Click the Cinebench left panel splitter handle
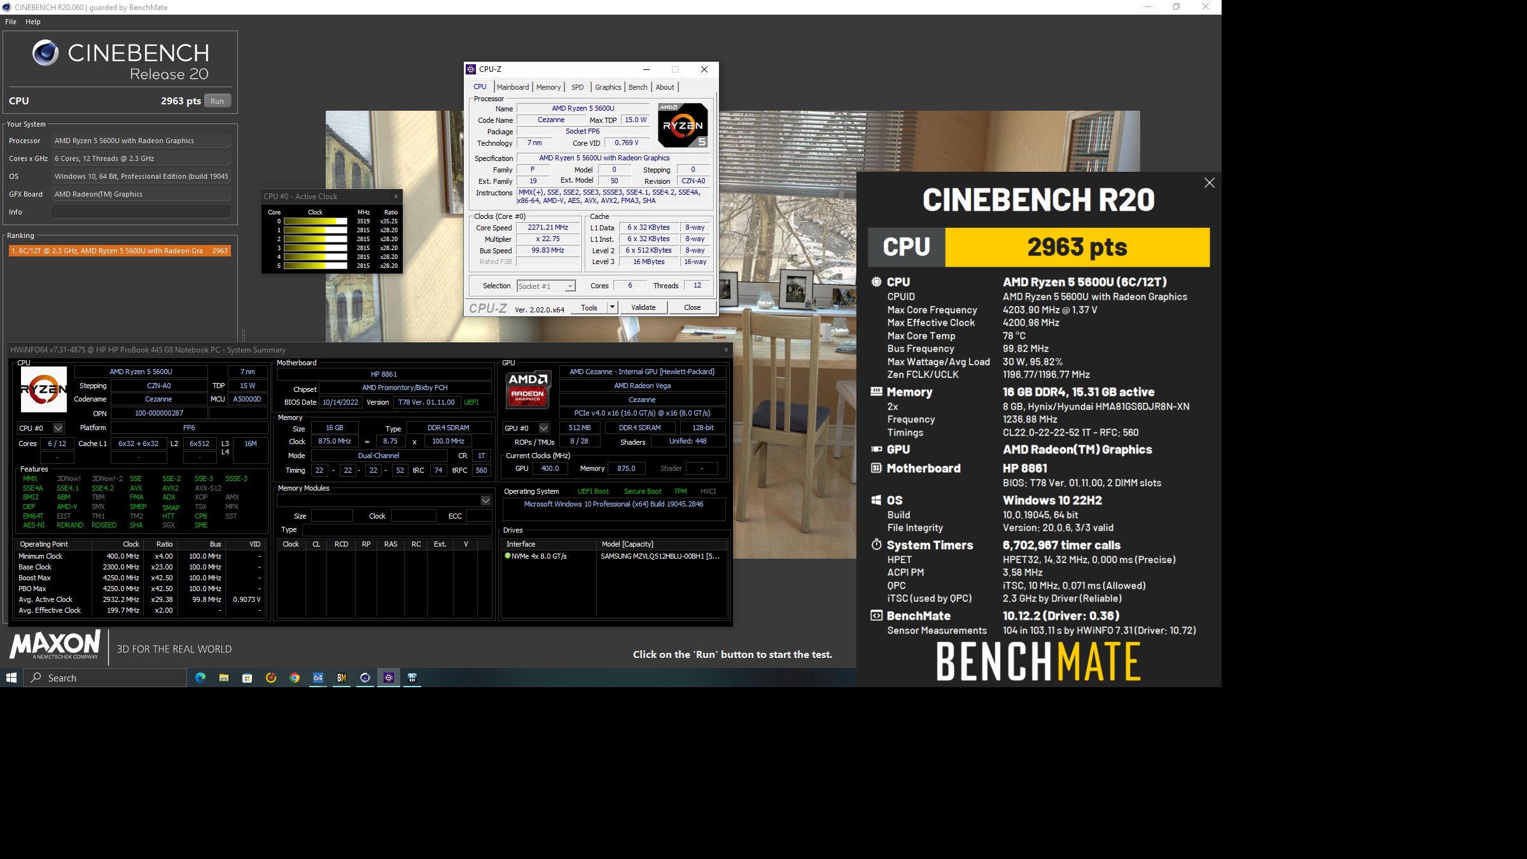This screenshot has height=859, width=1527. (243, 335)
